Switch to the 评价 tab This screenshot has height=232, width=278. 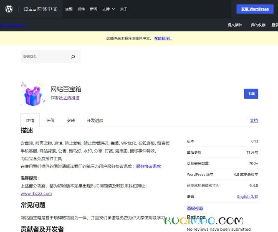point(51,120)
